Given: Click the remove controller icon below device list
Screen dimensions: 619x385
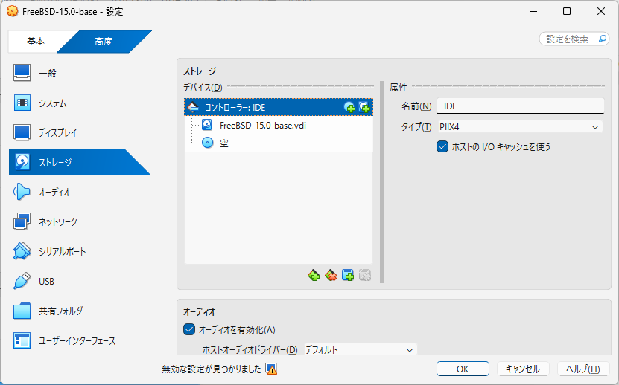Looking at the screenshot, I should tap(331, 275).
